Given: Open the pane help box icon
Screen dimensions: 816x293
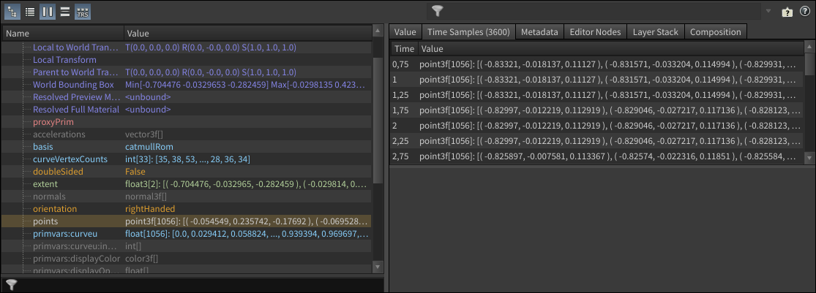Looking at the screenshot, I should click(x=787, y=12).
